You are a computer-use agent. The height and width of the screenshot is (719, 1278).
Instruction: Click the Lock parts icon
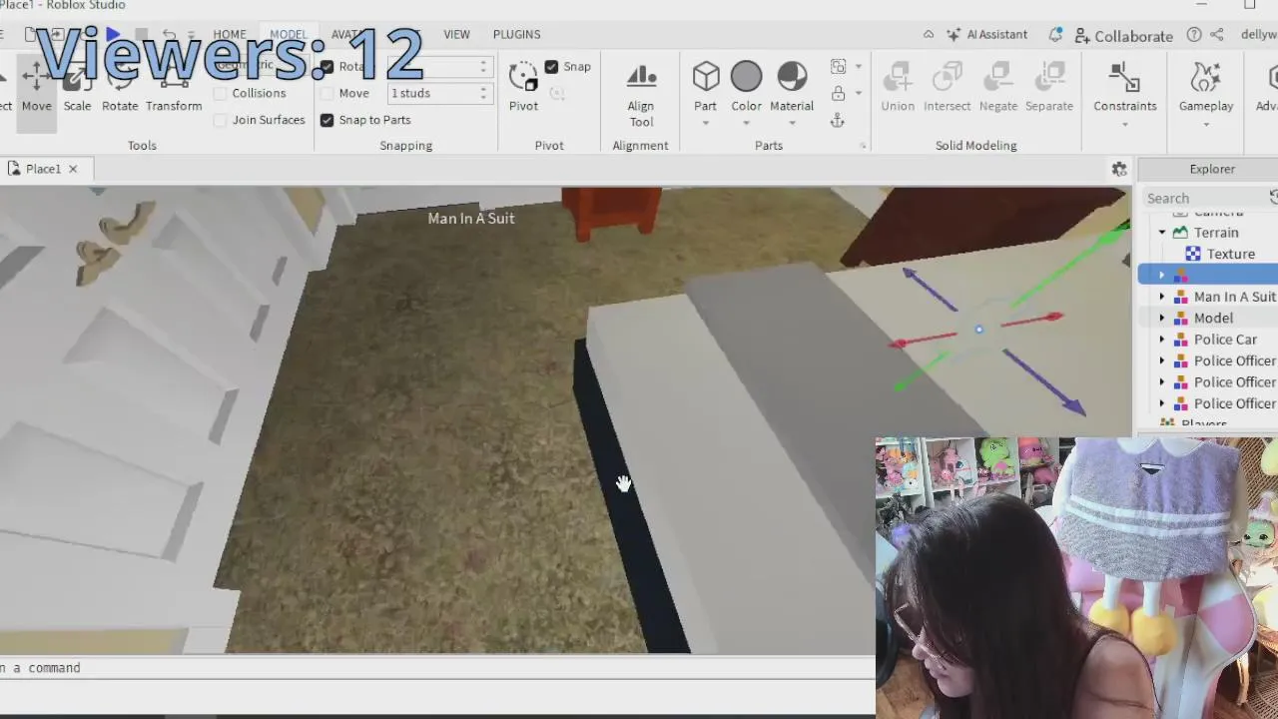(838, 93)
